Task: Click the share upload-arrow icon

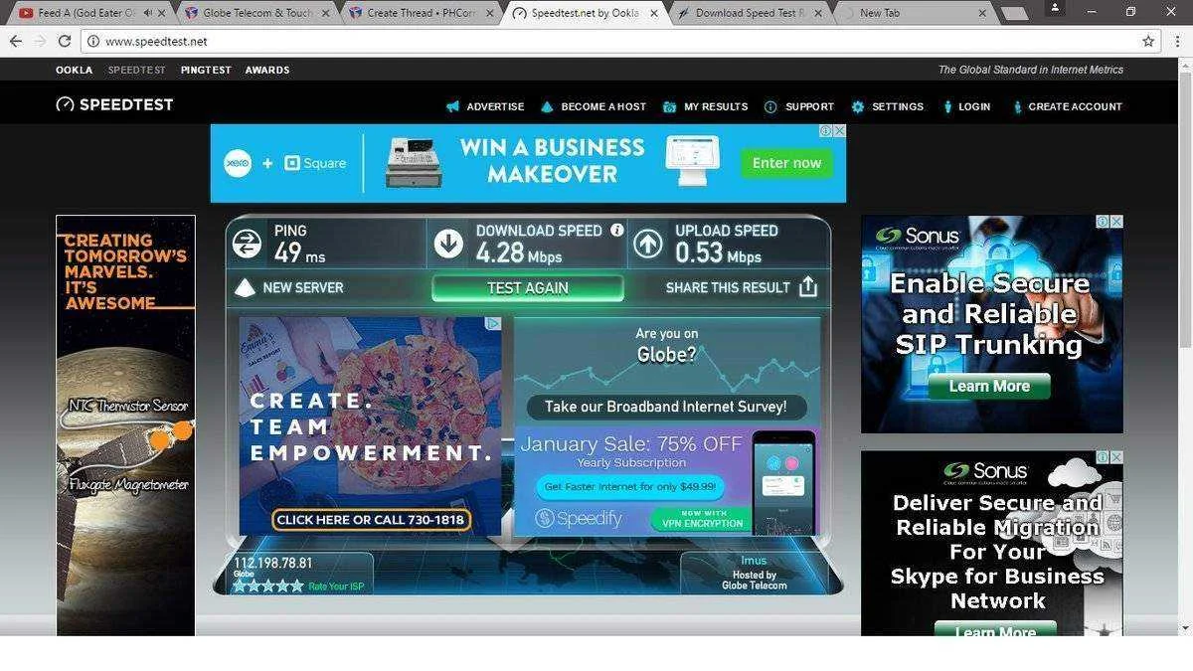Action: [x=808, y=286]
